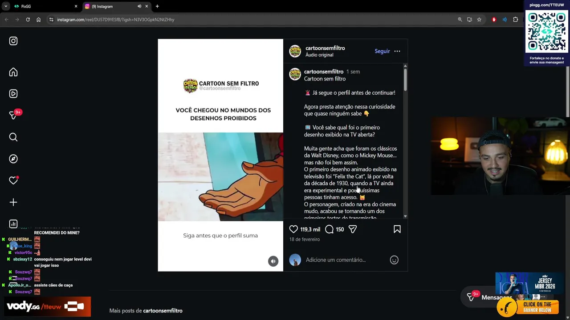Click the browser address bar URL
The image size is (570, 320).
(x=116, y=20)
